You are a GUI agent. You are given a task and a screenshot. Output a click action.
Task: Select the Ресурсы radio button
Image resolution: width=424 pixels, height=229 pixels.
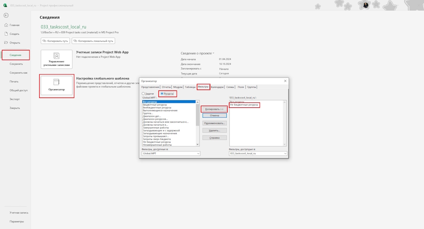162,94
